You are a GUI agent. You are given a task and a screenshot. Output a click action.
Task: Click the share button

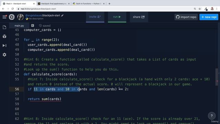coord(139,17)
